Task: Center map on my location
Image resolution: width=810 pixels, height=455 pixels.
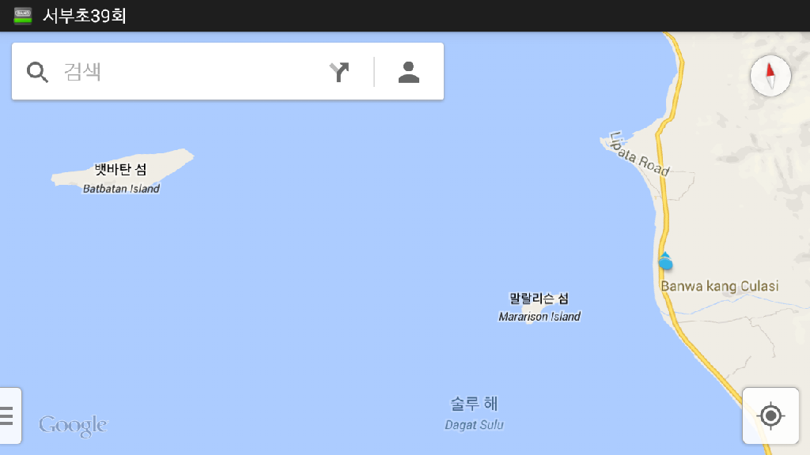Action: click(770, 416)
